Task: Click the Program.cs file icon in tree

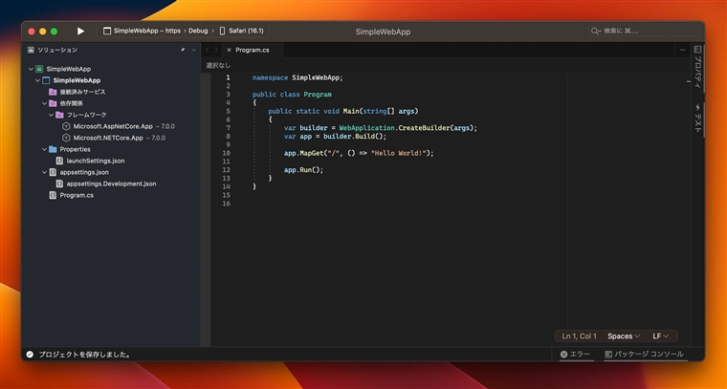Action: coord(53,195)
